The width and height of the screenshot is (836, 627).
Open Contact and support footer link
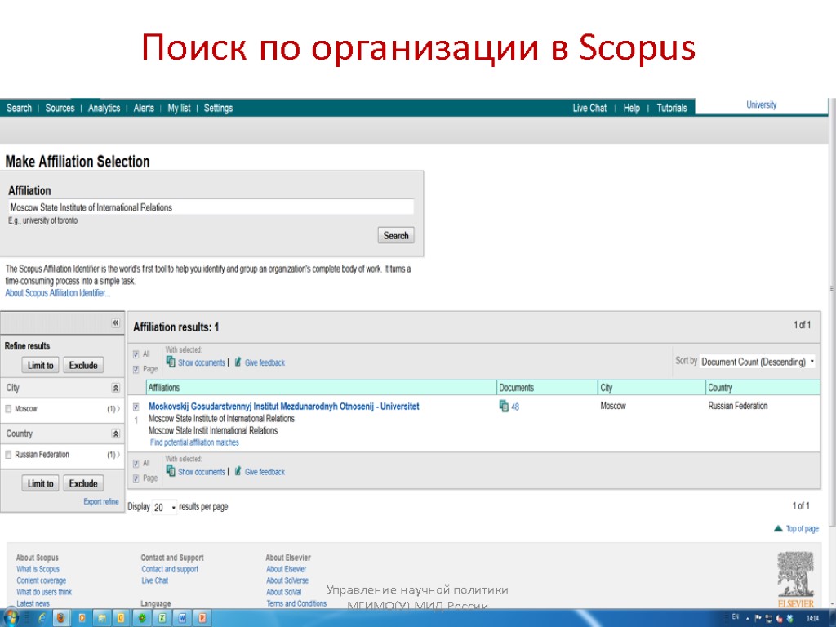[170, 569]
